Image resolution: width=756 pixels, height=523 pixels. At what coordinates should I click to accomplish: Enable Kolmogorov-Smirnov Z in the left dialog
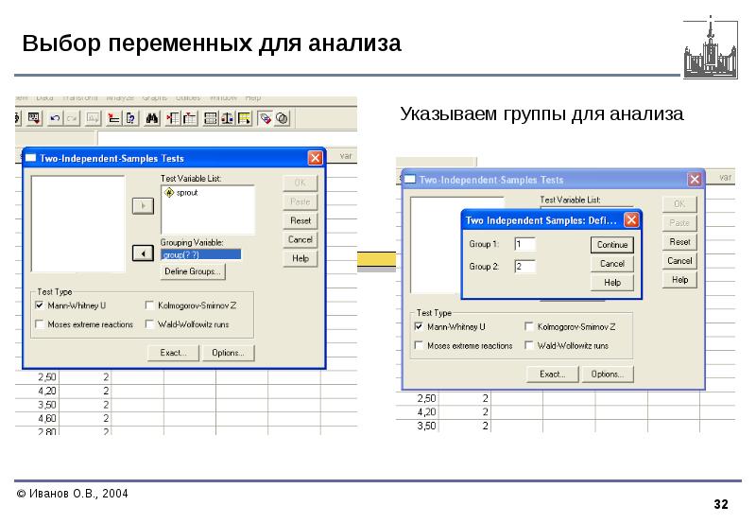point(150,305)
